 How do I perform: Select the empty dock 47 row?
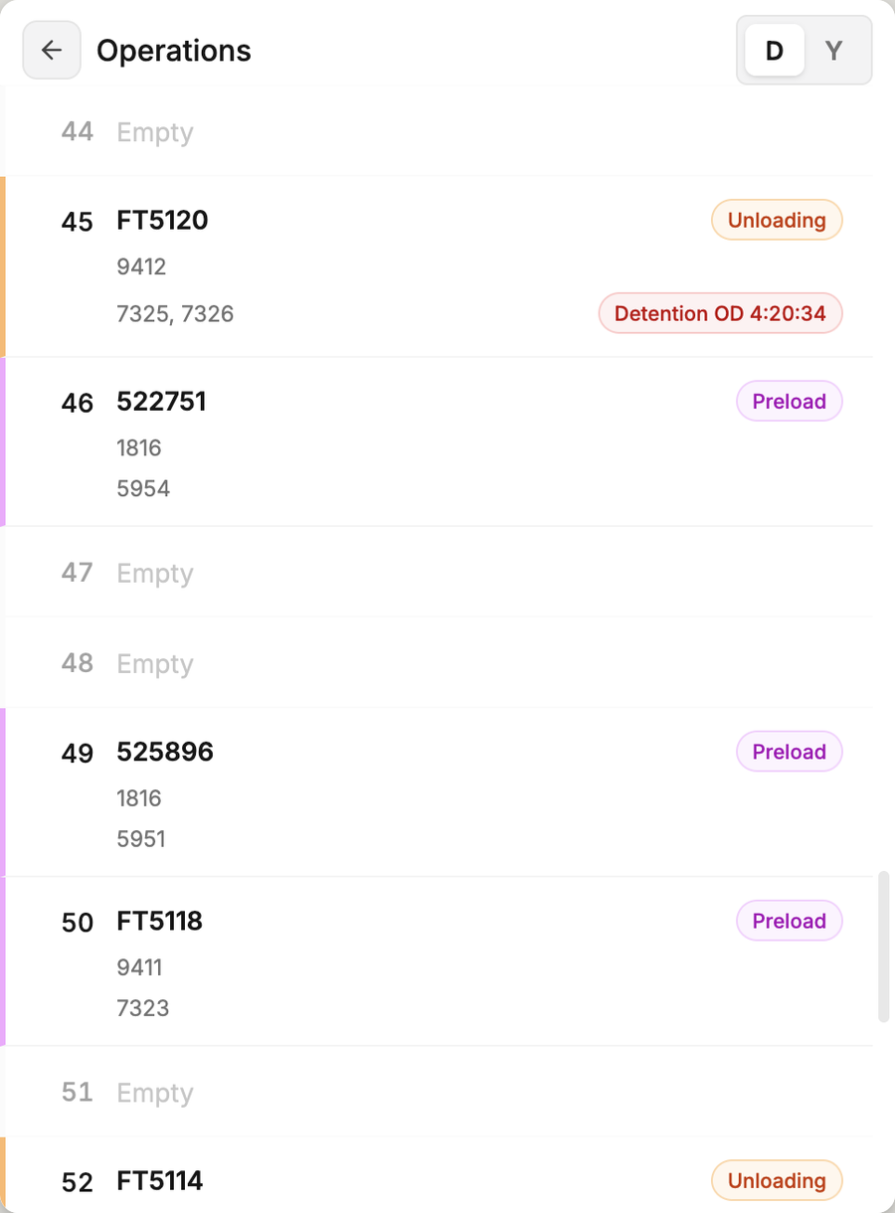pyautogui.click(x=438, y=572)
